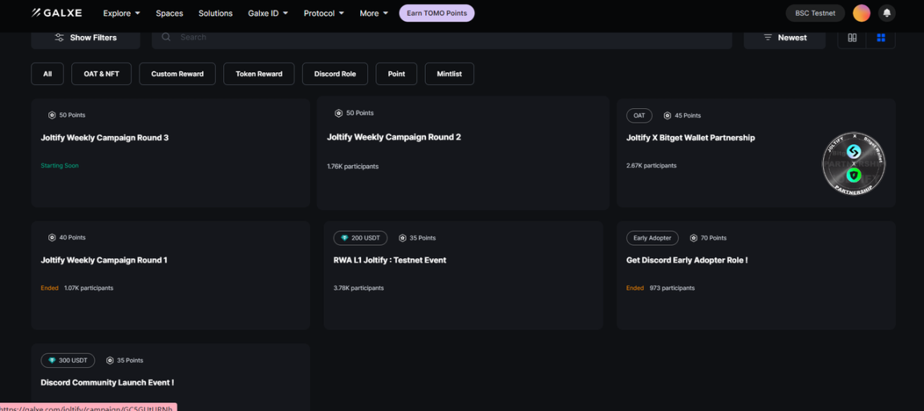Open the Solutions menu item
924x411 pixels.
[216, 13]
